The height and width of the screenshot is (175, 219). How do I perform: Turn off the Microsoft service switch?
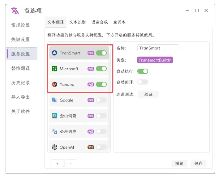pos(101,69)
